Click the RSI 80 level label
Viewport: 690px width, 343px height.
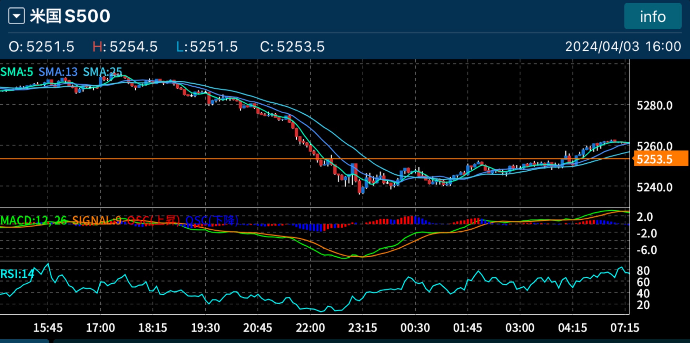pos(643,270)
